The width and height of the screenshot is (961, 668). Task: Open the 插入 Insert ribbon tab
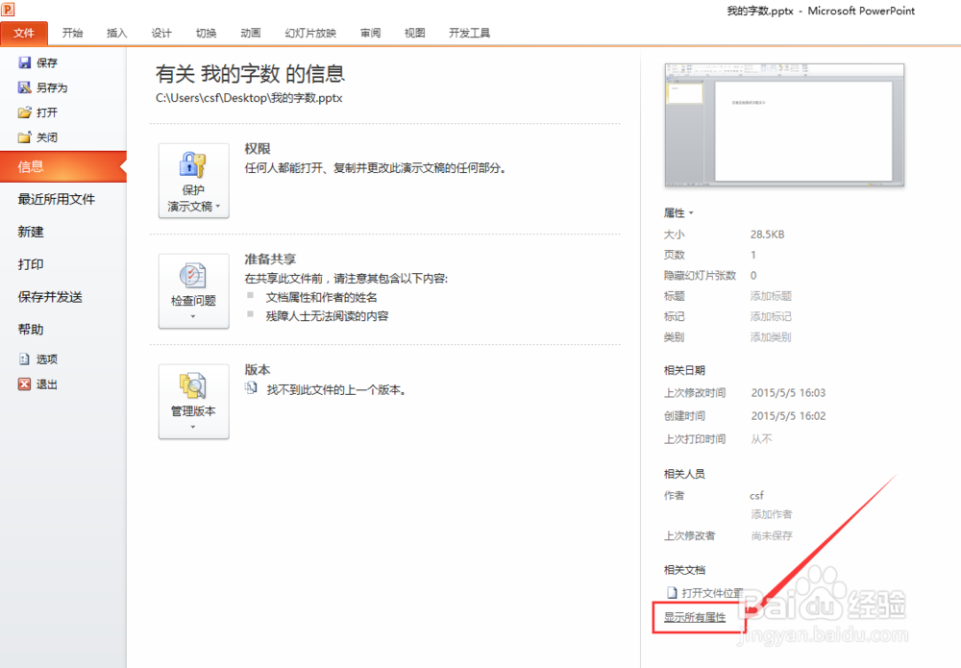click(x=116, y=33)
